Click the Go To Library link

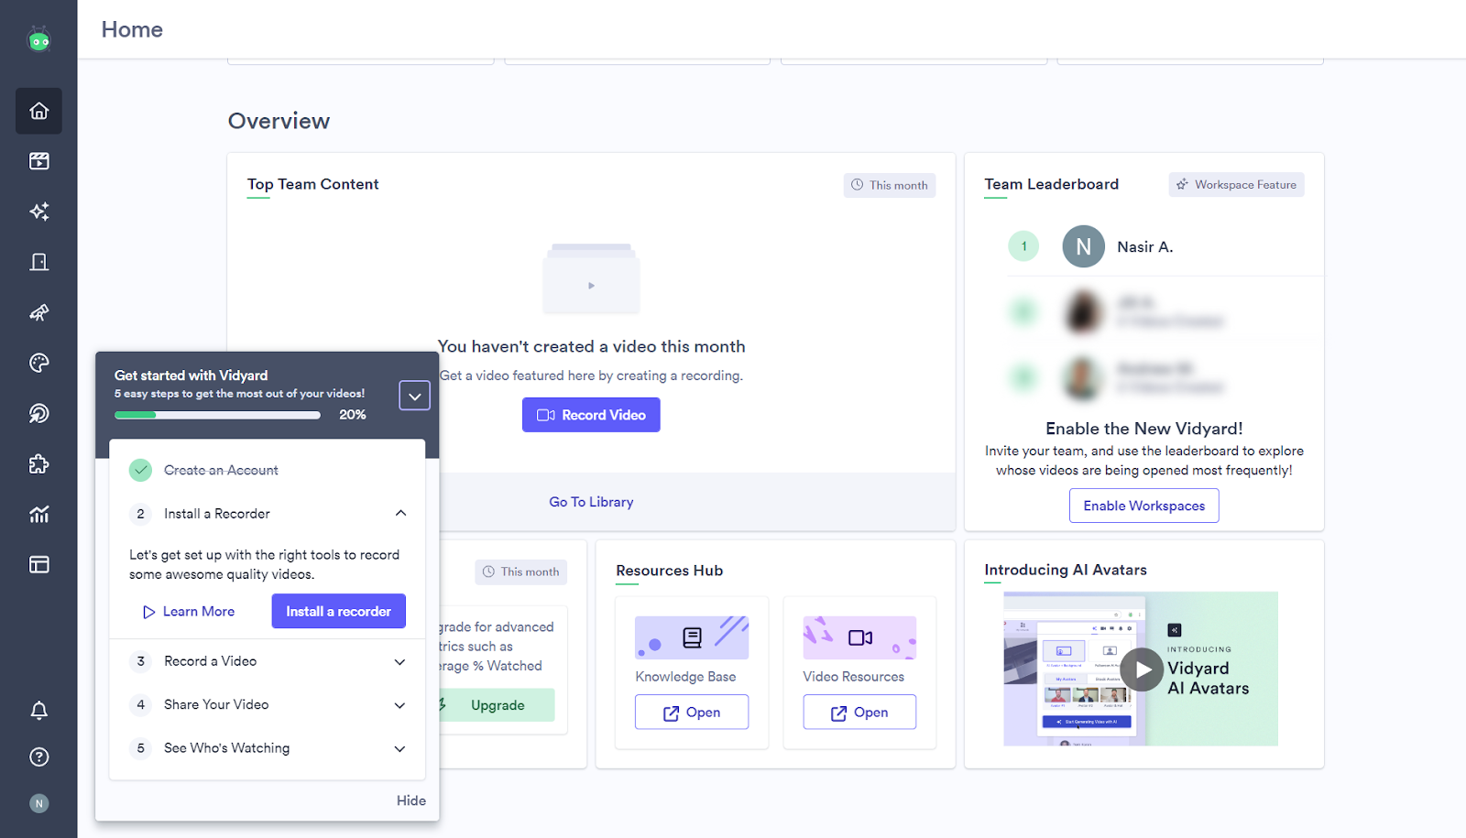[x=591, y=502]
